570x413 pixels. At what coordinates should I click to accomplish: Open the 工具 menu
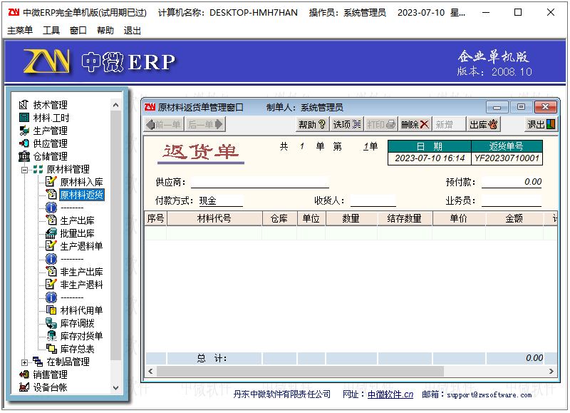pos(51,31)
